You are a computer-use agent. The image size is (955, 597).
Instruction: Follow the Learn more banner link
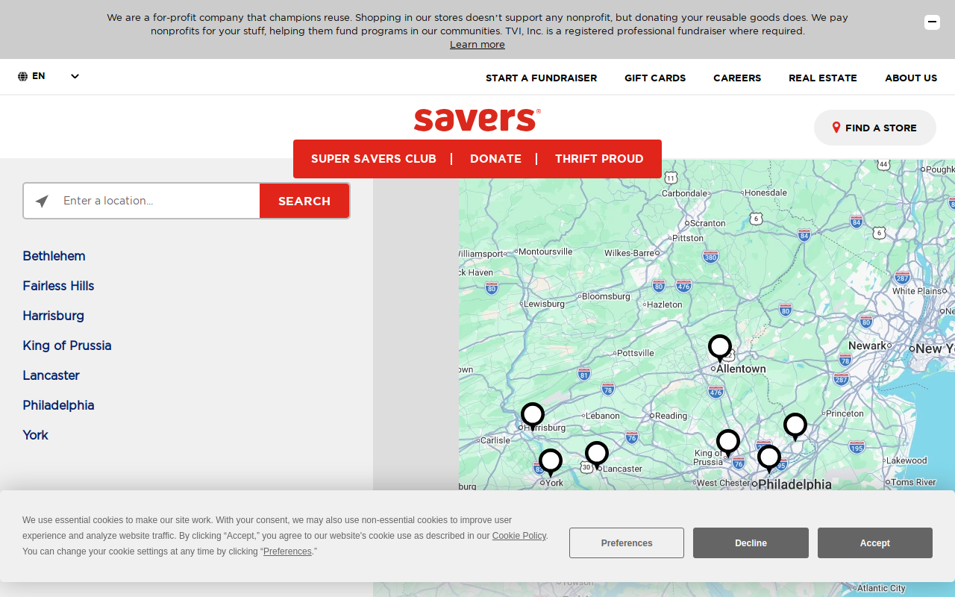(x=477, y=45)
